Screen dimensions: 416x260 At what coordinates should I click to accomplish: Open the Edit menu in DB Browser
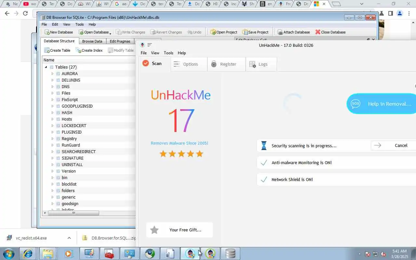[x=55, y=24]
